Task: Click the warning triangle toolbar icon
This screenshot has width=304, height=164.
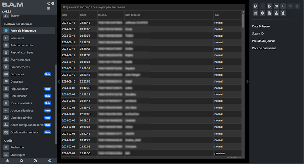Action: tap(276, 13)
